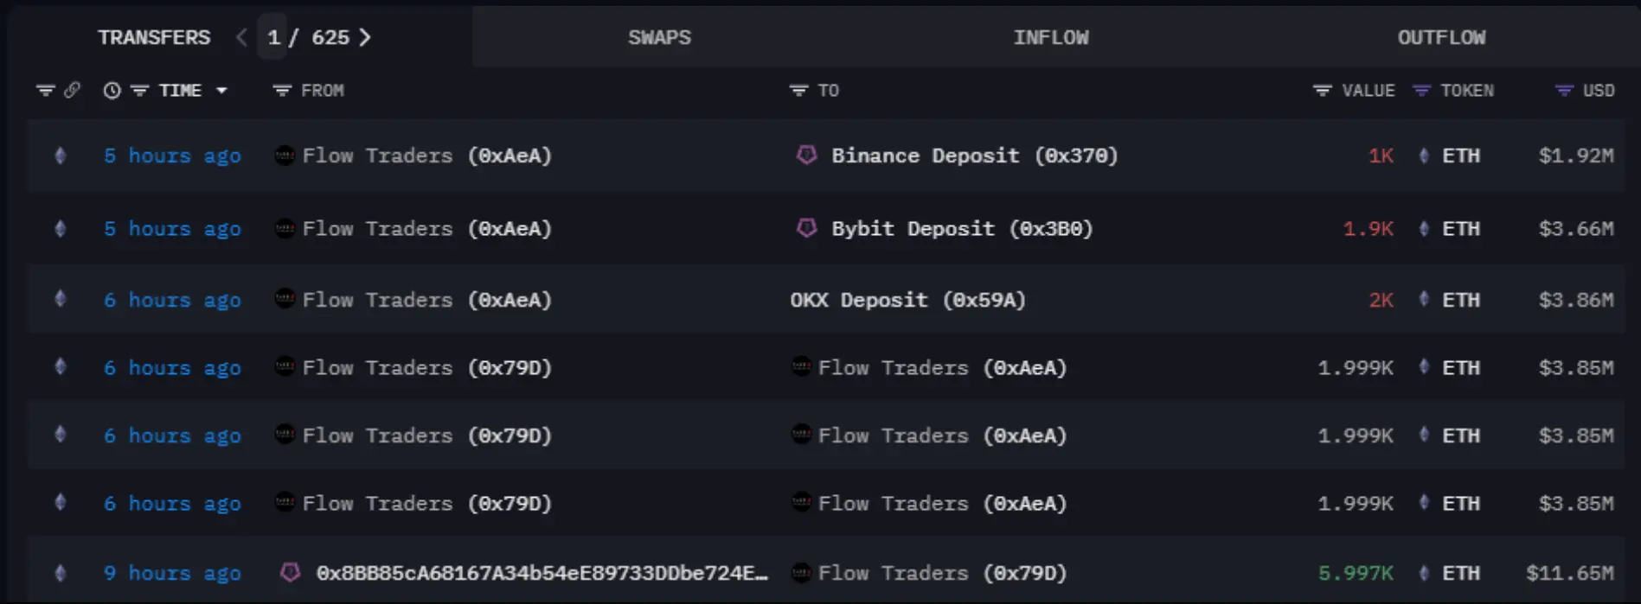This screenshot has height=604, width=1641.
Task: Open the VALUE column filter
Action: [1321, 90]
